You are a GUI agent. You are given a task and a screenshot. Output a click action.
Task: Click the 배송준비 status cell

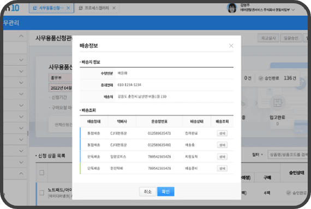[191, 168]
